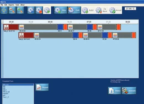Click the 07:00 mark on time ruler
This screenshot has height=104, width=144.
pos(89,22)
